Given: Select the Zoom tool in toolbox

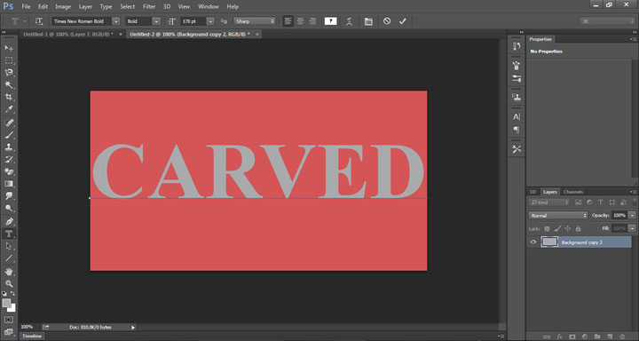Looking at the screenshot, I should coord(9,283).
